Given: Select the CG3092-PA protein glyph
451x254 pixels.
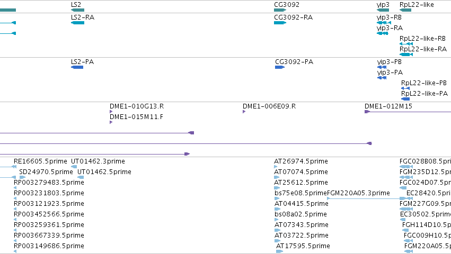Looking at the screenshot, I should 280,67.
